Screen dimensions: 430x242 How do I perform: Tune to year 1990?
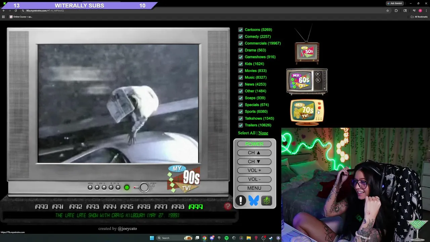[x=42, y=207]
